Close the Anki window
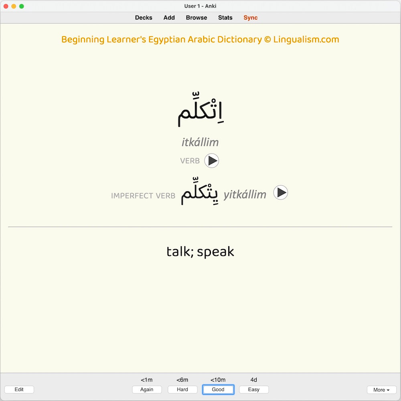 pyautogui.click(x=6, y=6)
